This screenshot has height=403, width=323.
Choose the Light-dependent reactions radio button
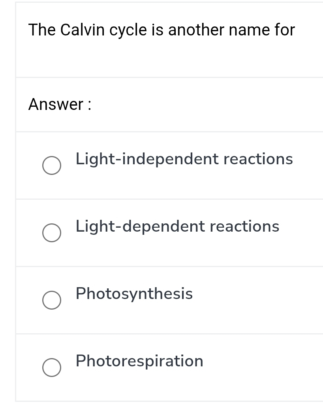click(x=52, y=233)
